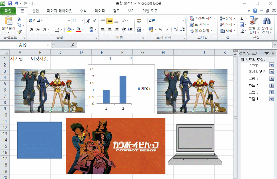The height and width of the screenshot is (179, 277).
Task: Align text to top of cell
Action: [103, 21]
